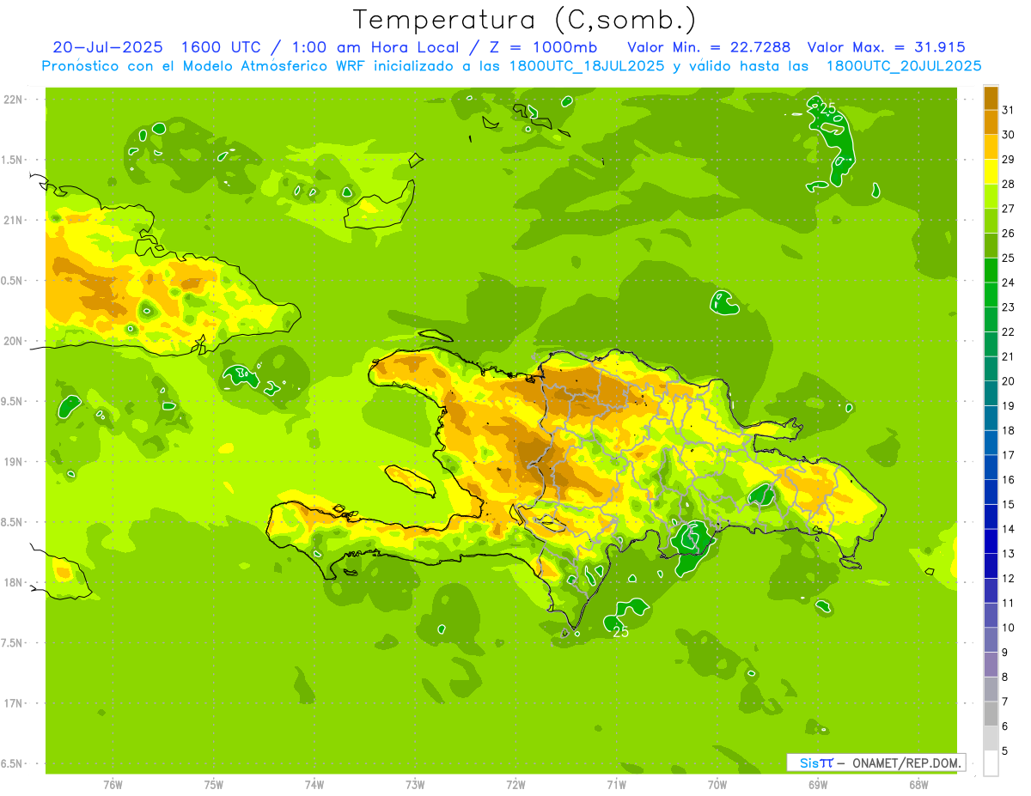This screenshot has width=1031, height=796.
Task: Click the "72W" longitude axis label
Action: [515, 784]
